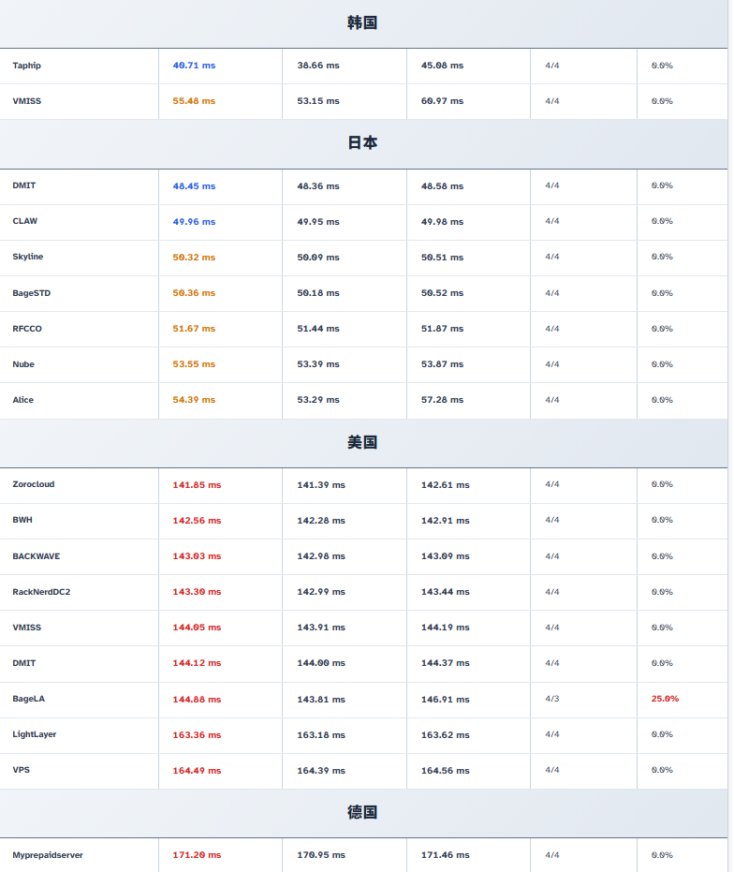734x872 pixels.
Task: Select the 德国 section header
Action: click(362, 812)
